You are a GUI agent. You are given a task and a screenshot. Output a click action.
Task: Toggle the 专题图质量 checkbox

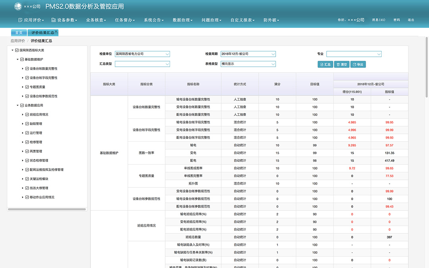27,87
